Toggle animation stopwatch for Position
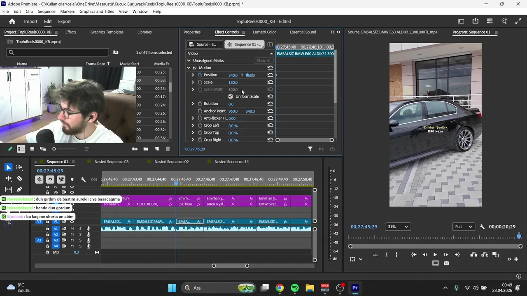 point(200,75)
